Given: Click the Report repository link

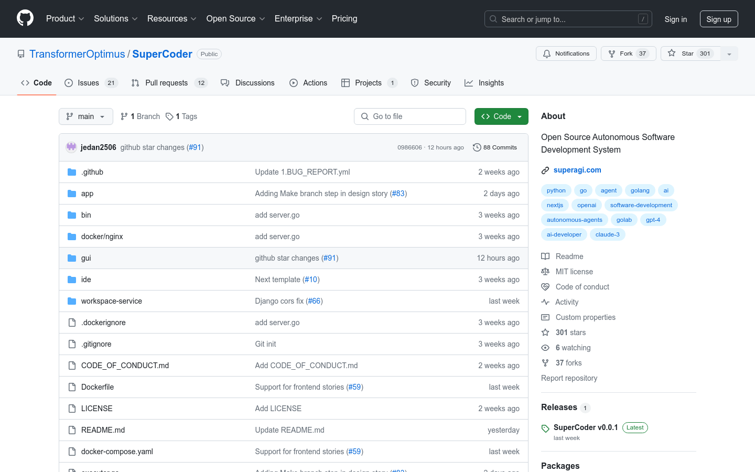Looking at the screenshot, I should [569, 378].
